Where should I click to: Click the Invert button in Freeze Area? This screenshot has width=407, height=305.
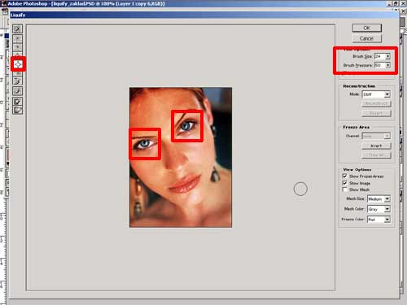tap(376, 146)
